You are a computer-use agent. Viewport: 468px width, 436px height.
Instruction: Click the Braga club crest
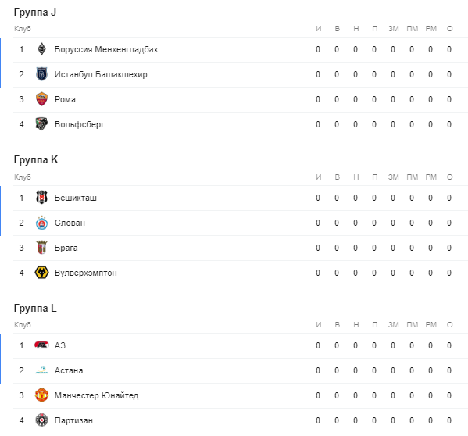[x=41, y=248]
